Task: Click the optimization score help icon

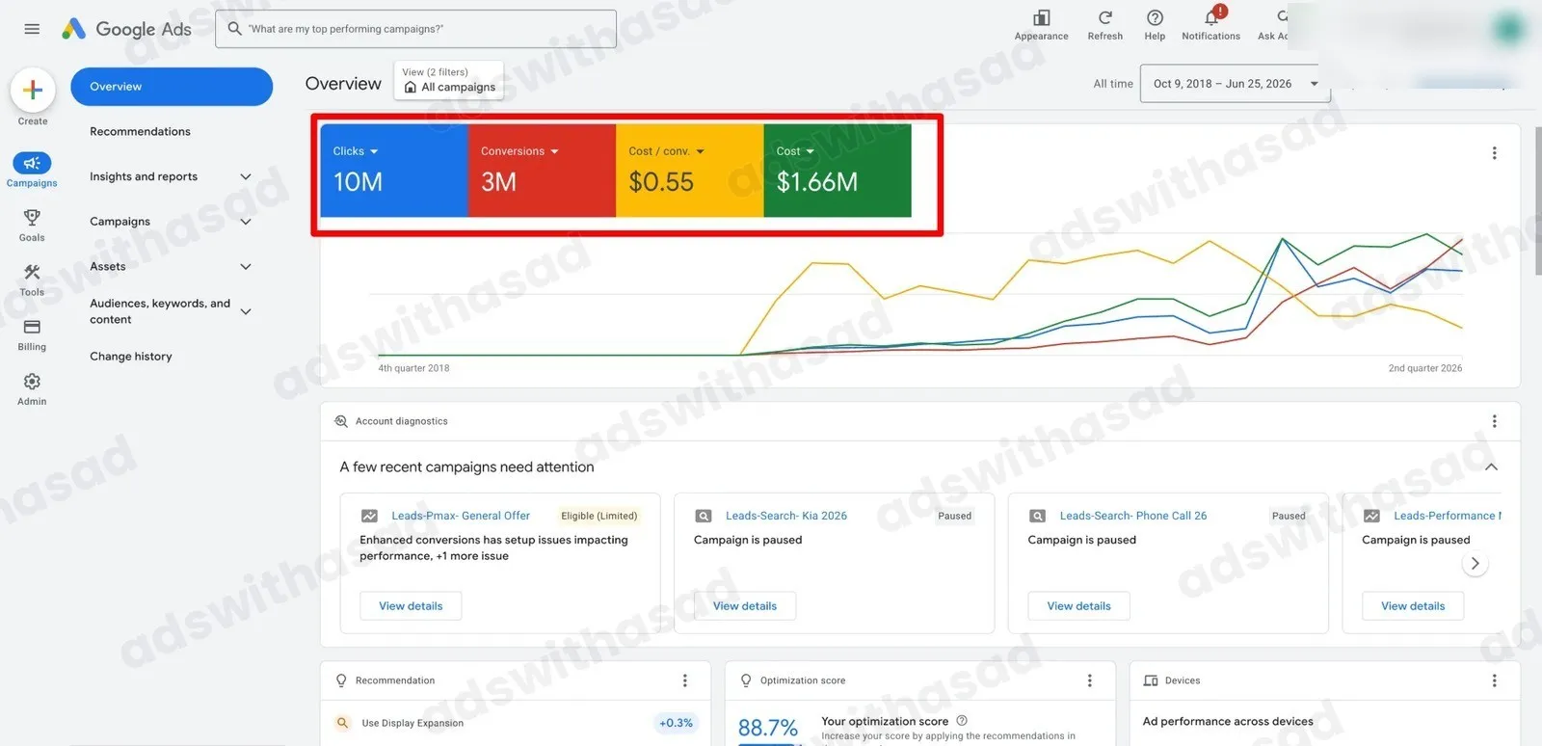Action: 962,721
